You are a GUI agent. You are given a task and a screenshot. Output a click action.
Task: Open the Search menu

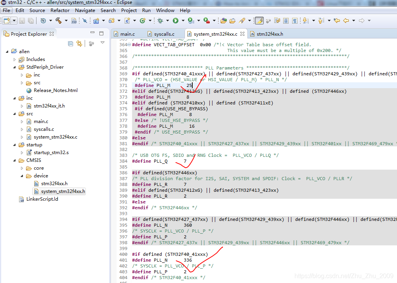pos(108,10)
